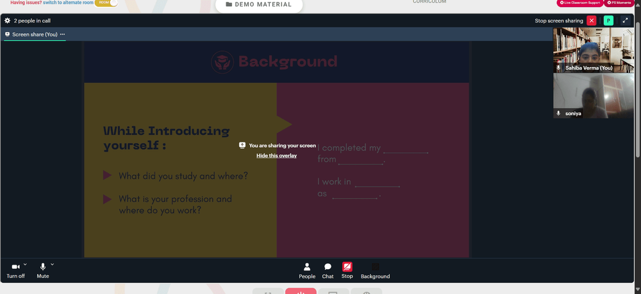This screenshot has height=294, width=641.
Task: Click PS Moments button
Action: click(620, 3)
